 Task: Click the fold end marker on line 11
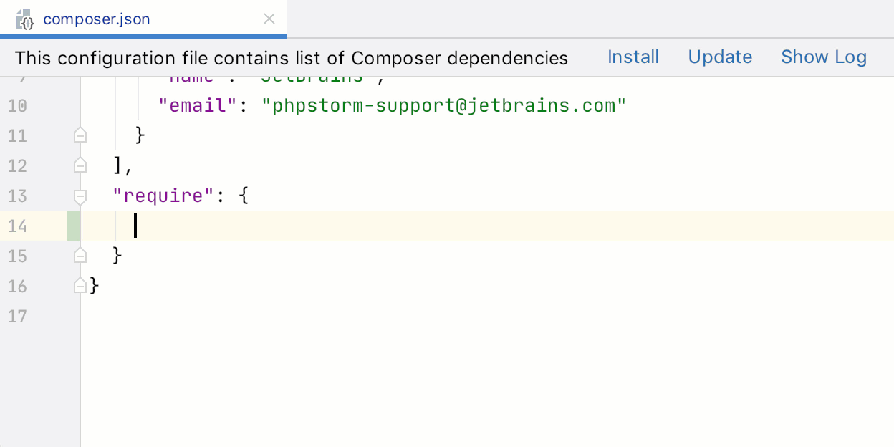tap(80, 135)
